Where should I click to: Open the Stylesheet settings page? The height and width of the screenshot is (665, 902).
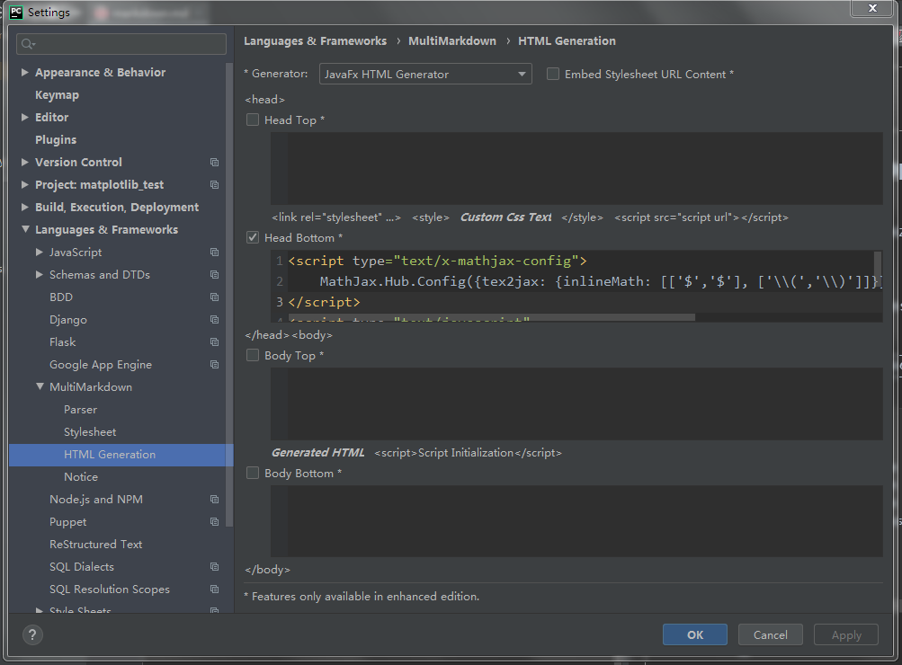(x=90, y=431)
